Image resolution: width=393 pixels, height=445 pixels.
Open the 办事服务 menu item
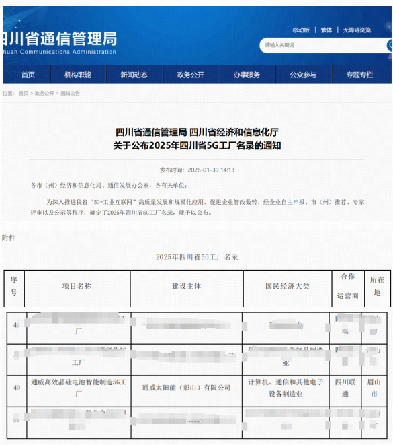(247, 75)
